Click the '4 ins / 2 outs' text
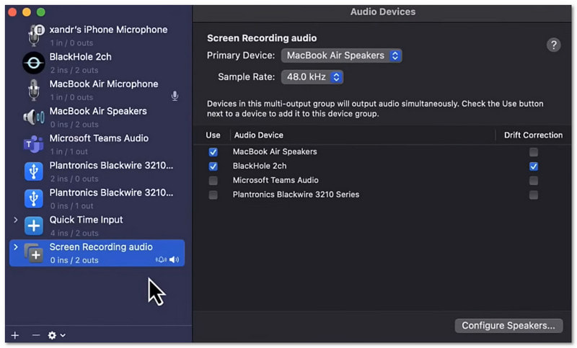This screenshot has width=577, height=348. (74, 233)
